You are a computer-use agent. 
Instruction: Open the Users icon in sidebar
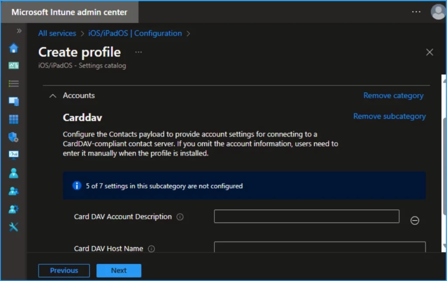click(x=14, y=173)
